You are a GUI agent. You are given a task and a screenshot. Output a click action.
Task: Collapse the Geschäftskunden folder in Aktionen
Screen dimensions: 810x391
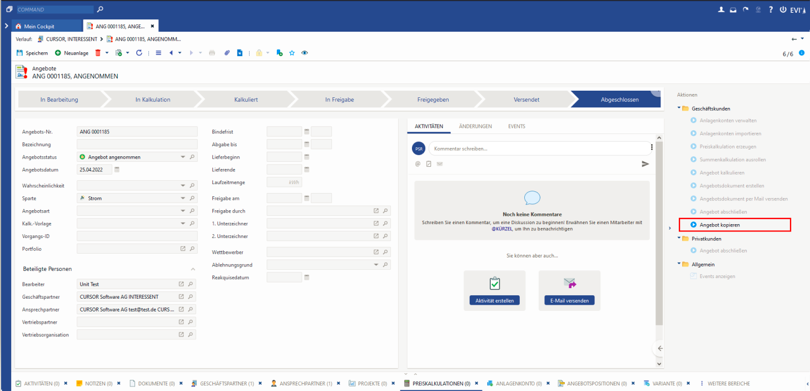(679, 108)
